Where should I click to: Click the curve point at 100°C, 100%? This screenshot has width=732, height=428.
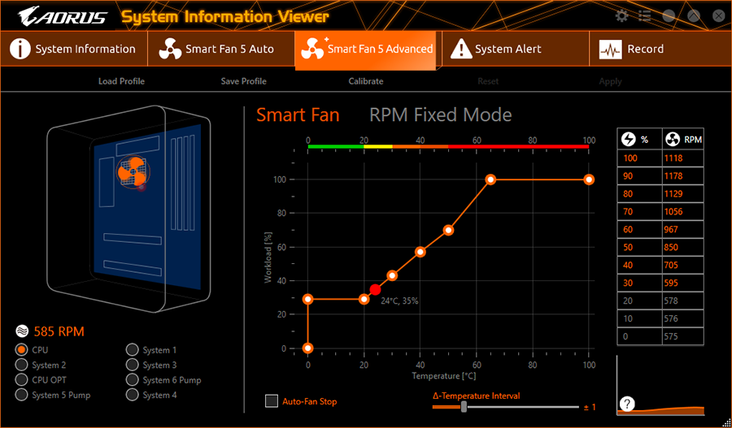tap(589, 179)
